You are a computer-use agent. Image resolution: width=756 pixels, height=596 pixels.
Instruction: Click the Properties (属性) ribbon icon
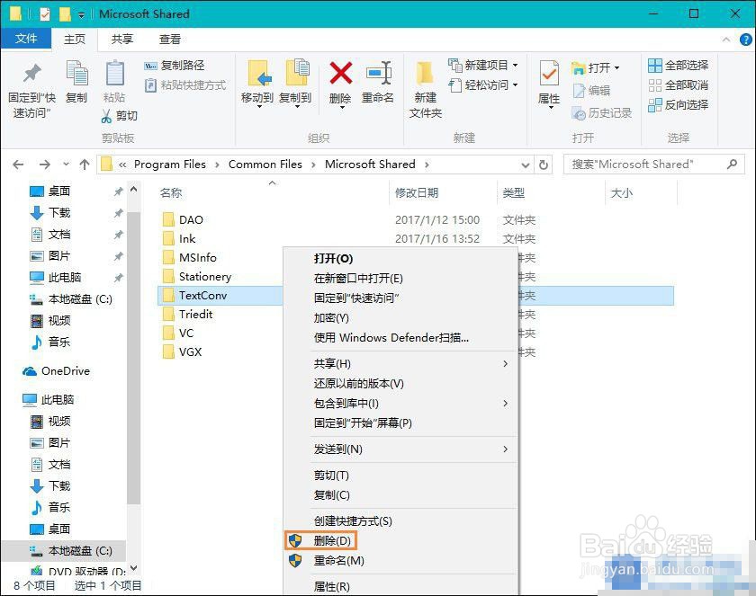[x=549, y=73]
